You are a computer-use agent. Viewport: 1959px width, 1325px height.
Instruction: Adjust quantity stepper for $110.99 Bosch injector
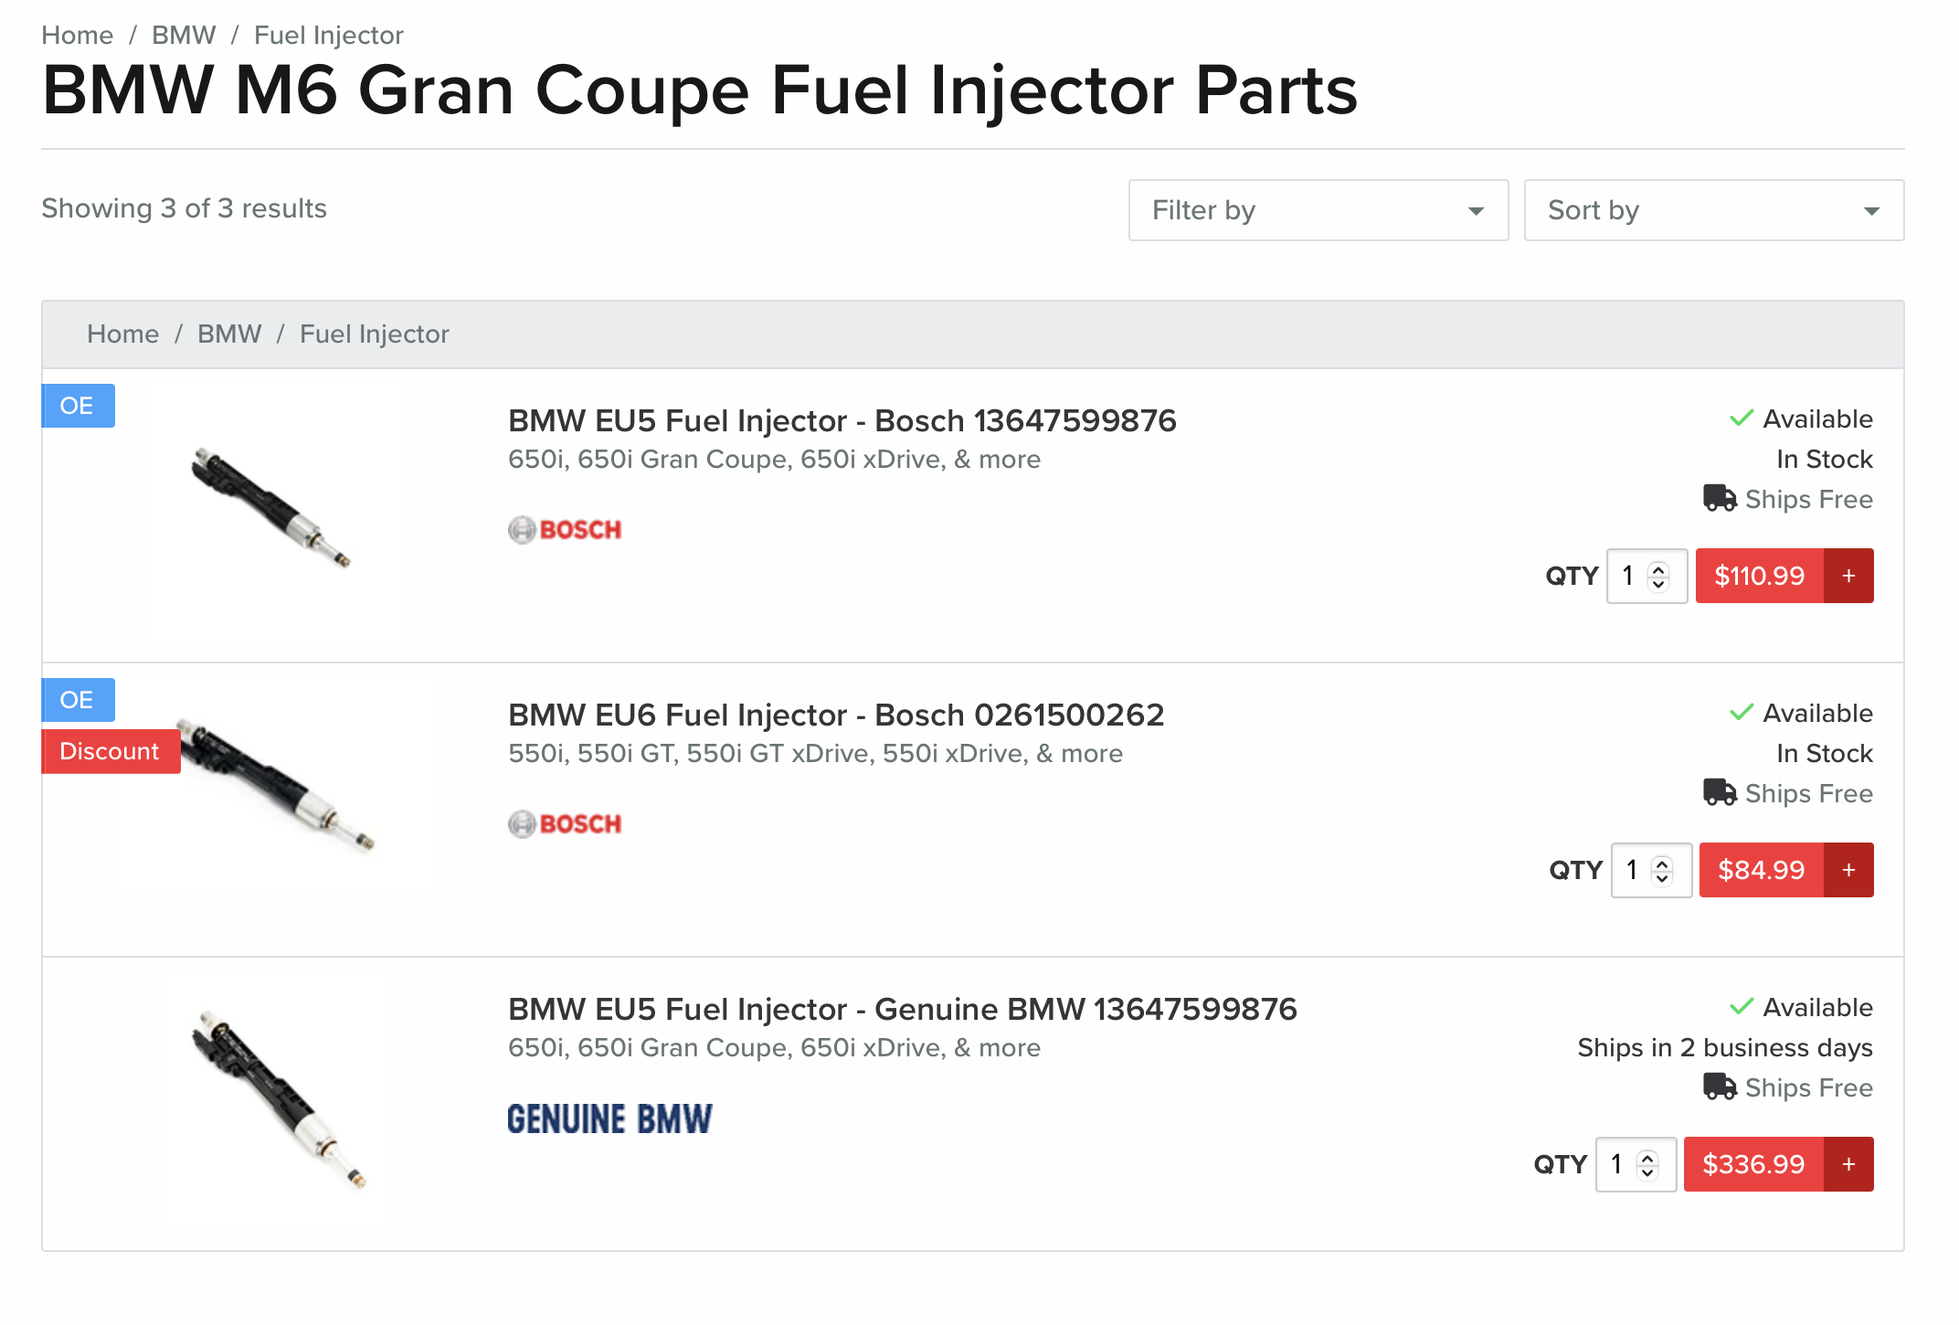pyautogui.click(x=1658, y=576)
